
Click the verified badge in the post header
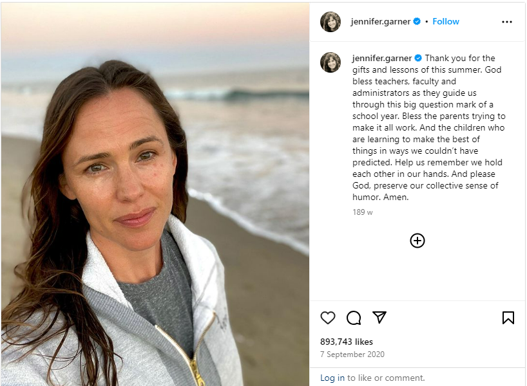[x=417, y=22]
